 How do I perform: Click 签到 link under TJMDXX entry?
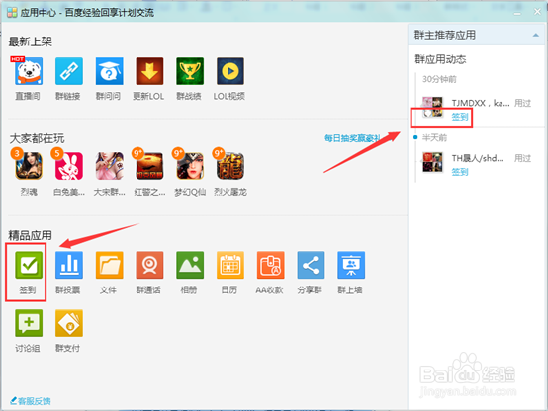[460, 117]
